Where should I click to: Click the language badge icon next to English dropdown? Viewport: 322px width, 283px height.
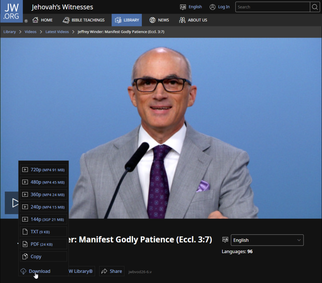pos(225,240)
